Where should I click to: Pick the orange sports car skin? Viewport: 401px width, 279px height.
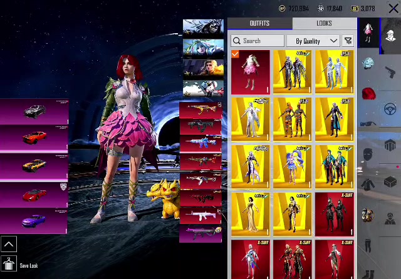coord(34,138)
